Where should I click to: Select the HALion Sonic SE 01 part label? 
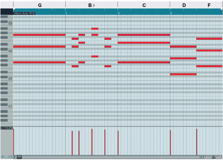pyautogui.click(x=25, y=13)
